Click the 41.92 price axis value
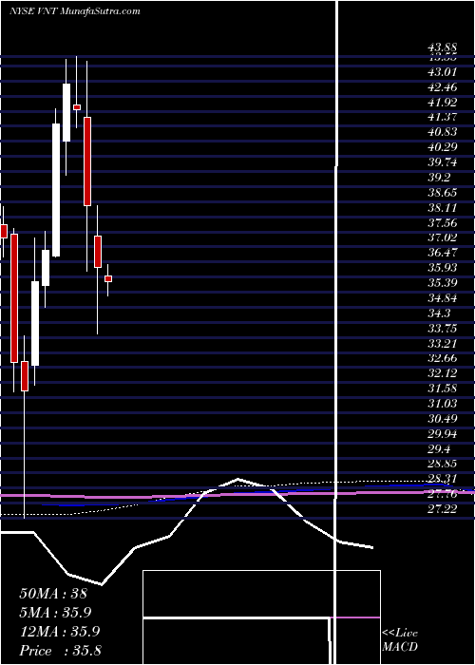The image size is (475, 665). 443,103
